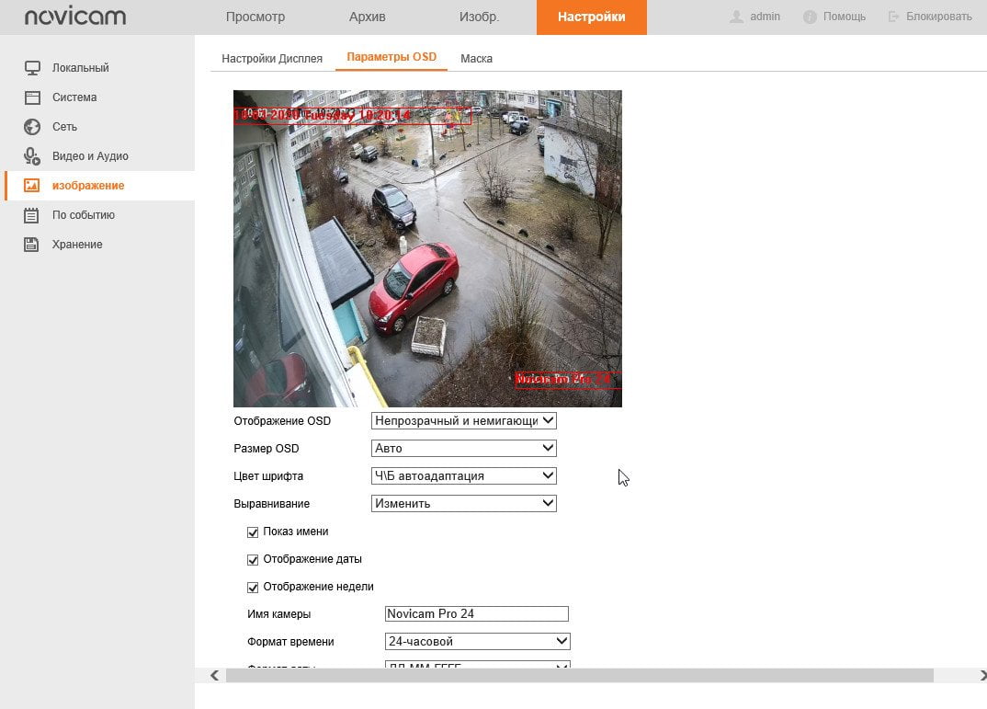Click the date-time OSD overlay box in preview
This screenshot has width=987, height=709.
353,116
